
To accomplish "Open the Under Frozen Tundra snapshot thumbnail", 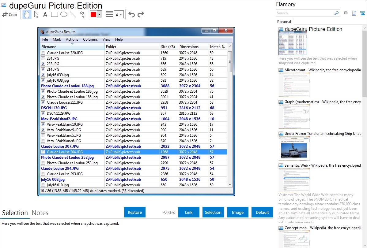I will 294,148.
